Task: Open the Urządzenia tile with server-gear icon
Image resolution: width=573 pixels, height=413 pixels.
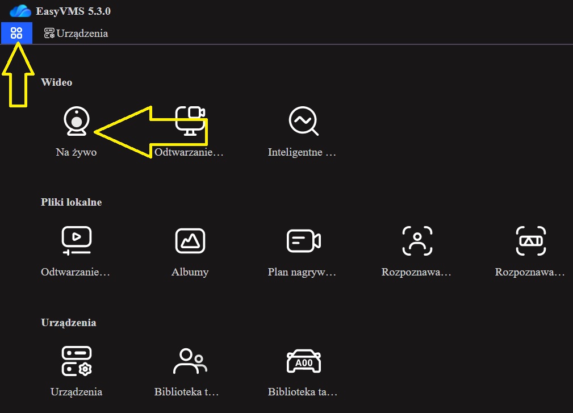Action: (76, 372)
